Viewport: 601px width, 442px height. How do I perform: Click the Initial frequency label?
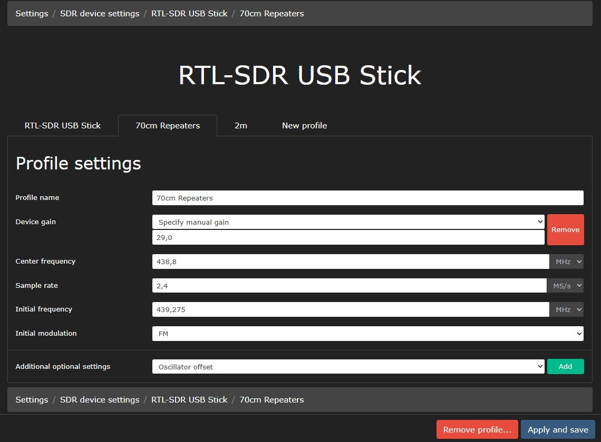tap(44, 309)
